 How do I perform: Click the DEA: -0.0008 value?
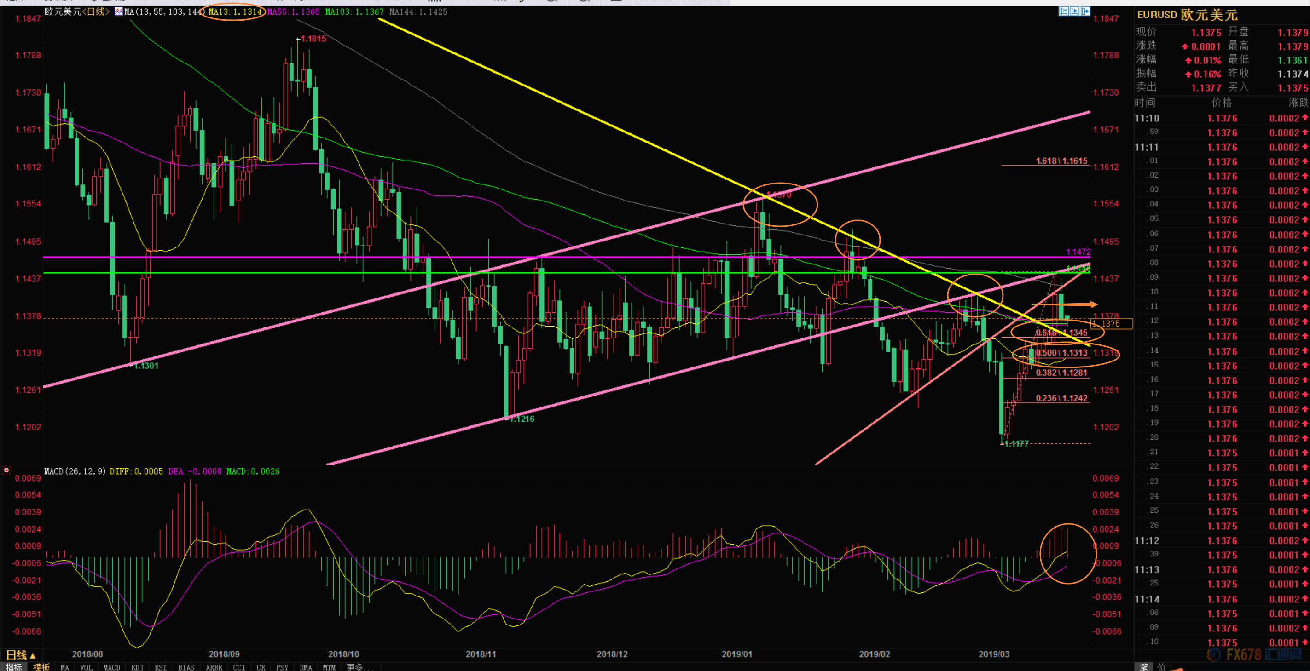195,471
